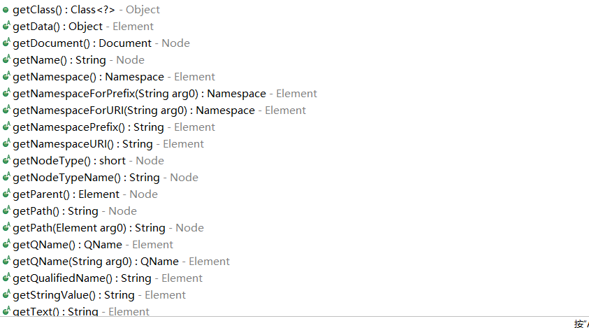Click the icon next to getQualifiedName()
The image size is (589, 328).
coord(6,278)
